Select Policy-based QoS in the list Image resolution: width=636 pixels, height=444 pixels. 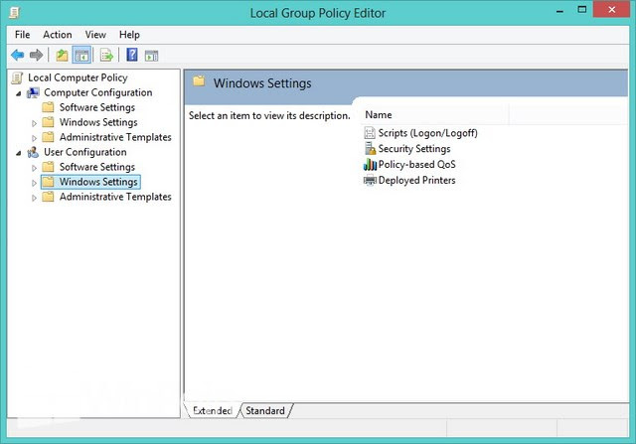[417, 164]
